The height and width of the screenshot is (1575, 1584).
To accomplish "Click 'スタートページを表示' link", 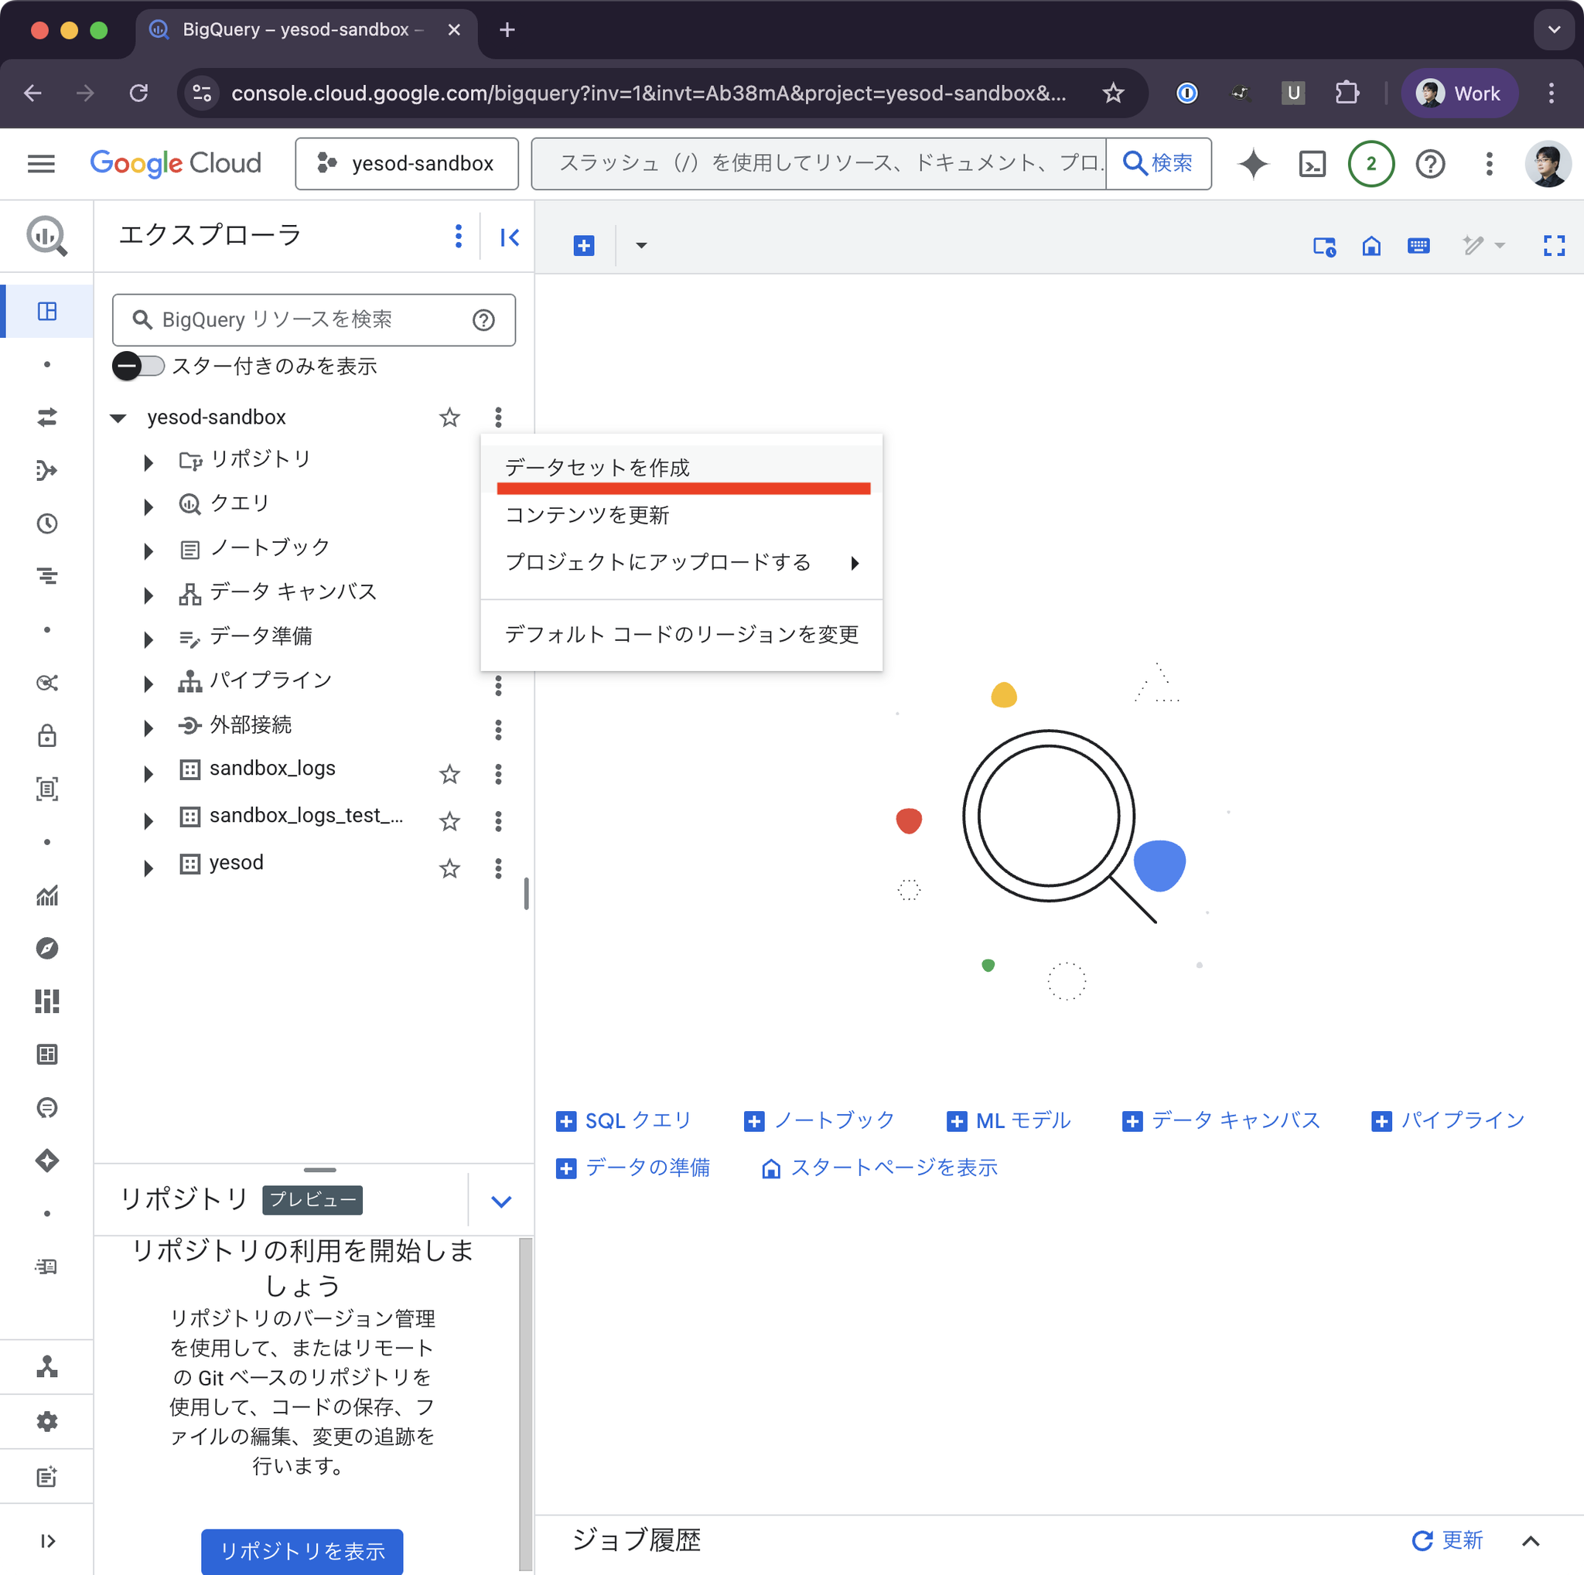I will coord(879,1167).
